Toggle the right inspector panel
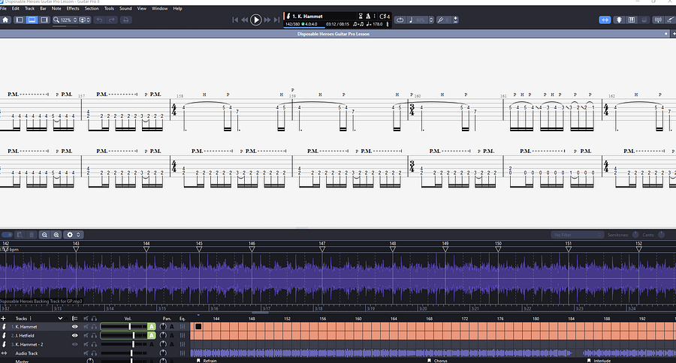 point(44,19)
